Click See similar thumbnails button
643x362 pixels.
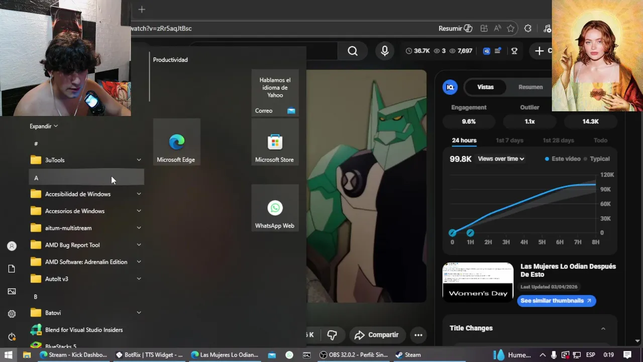(x=557, y=301)
